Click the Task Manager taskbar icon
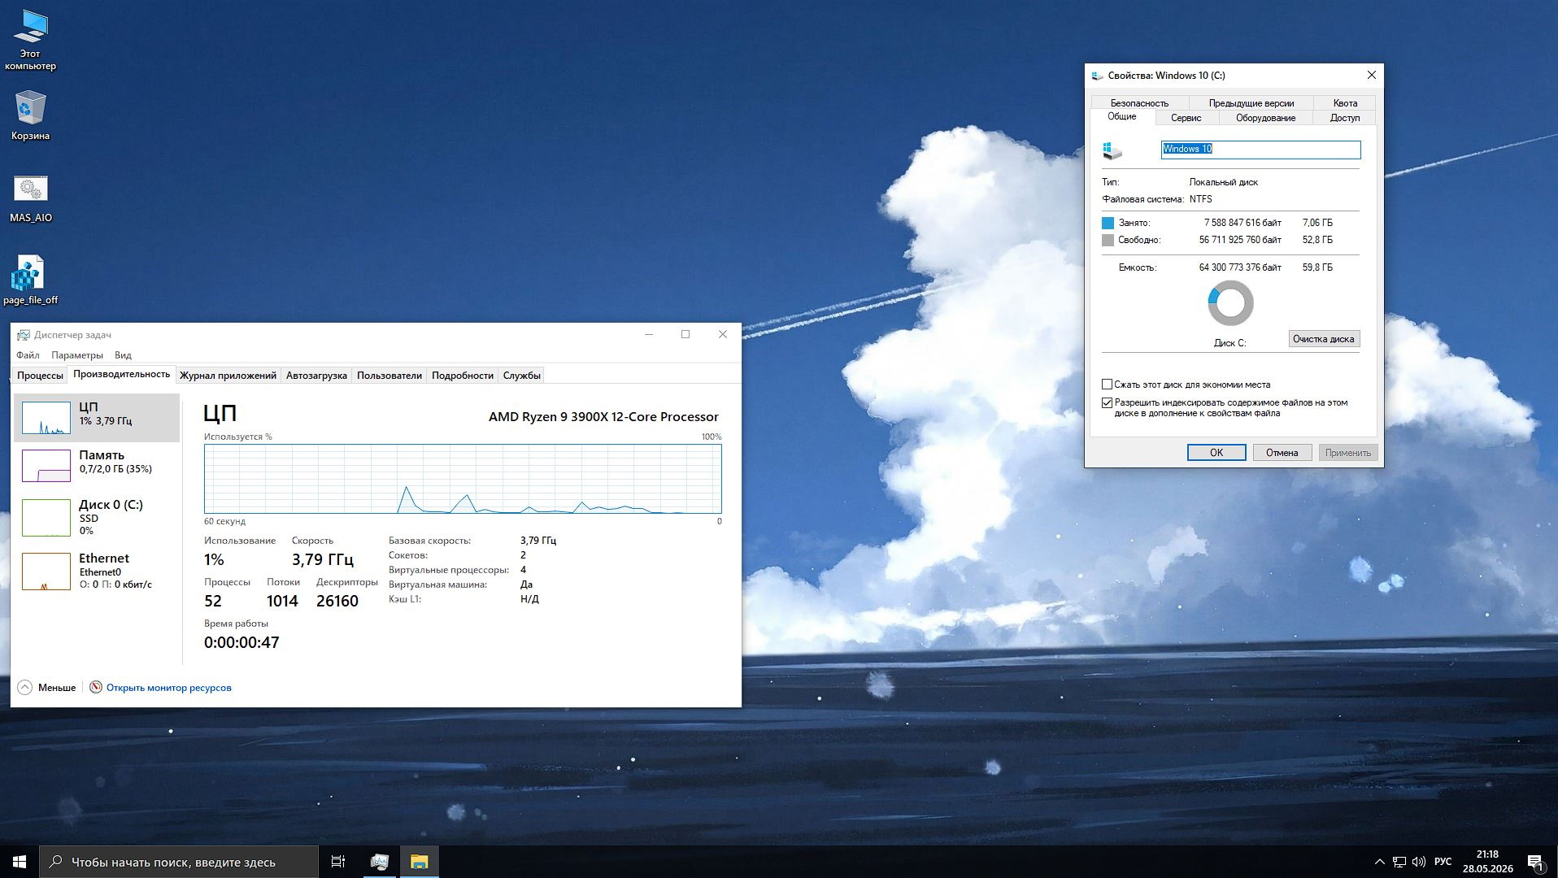The height and width of the screenshot is (878, 1558). click(379, 862)
